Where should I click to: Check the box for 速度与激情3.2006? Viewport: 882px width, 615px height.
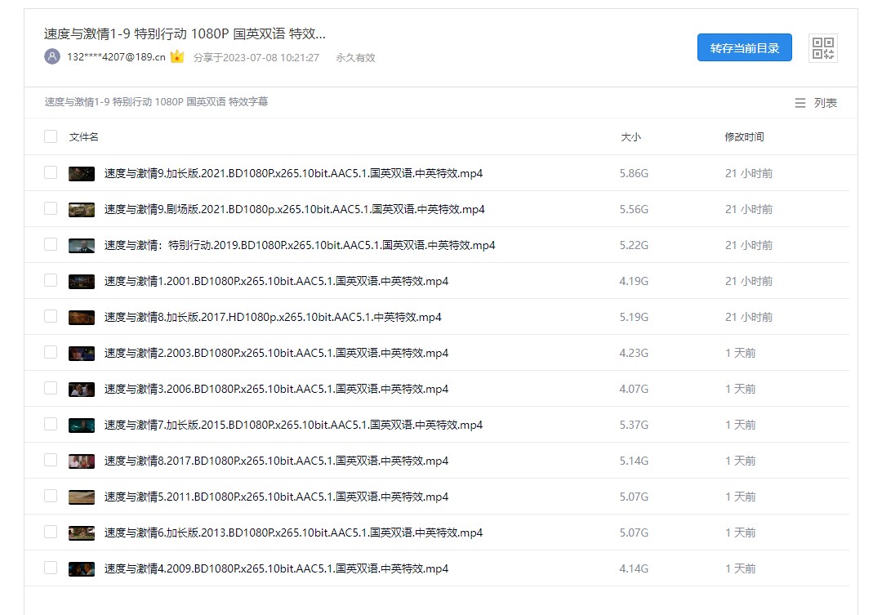51,389
